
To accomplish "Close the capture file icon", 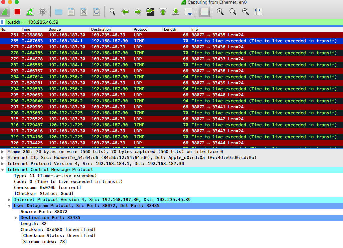I will (84, 12).
